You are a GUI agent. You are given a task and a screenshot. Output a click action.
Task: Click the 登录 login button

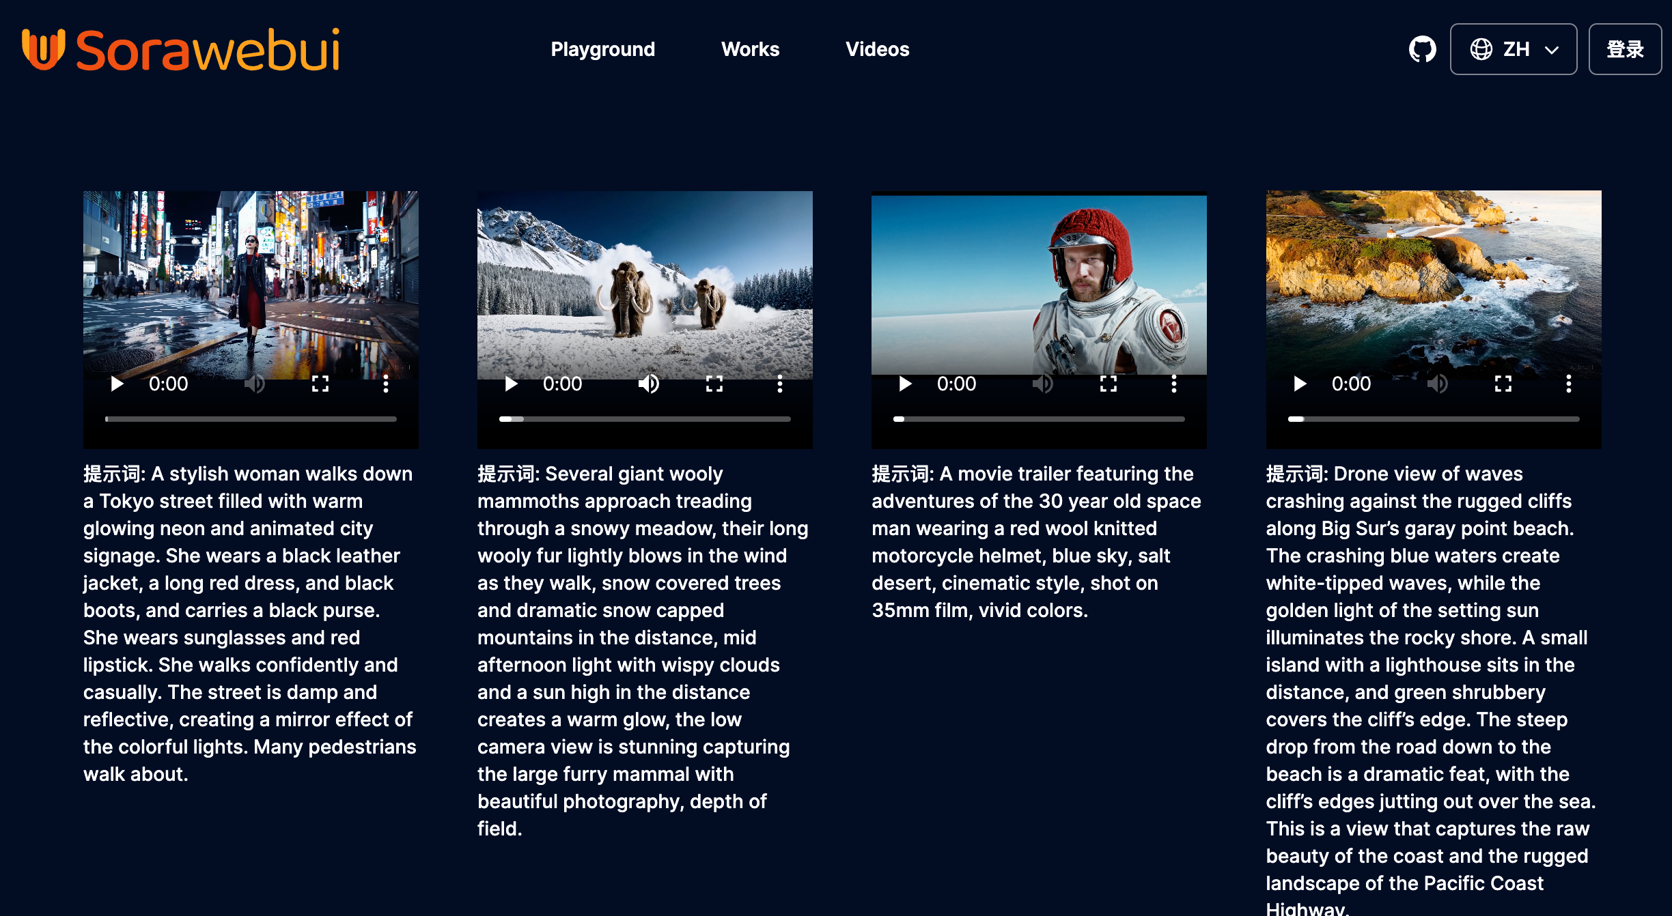[x=1624, y=49]
